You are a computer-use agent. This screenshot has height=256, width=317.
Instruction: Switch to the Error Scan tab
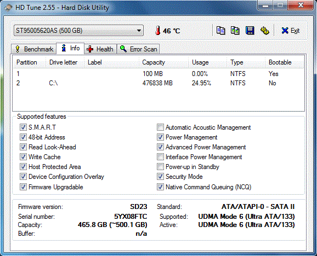click(138, 49)
